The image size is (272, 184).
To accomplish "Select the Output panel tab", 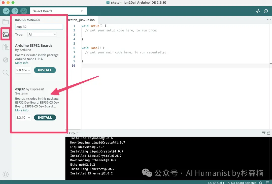I will [73, 133].
